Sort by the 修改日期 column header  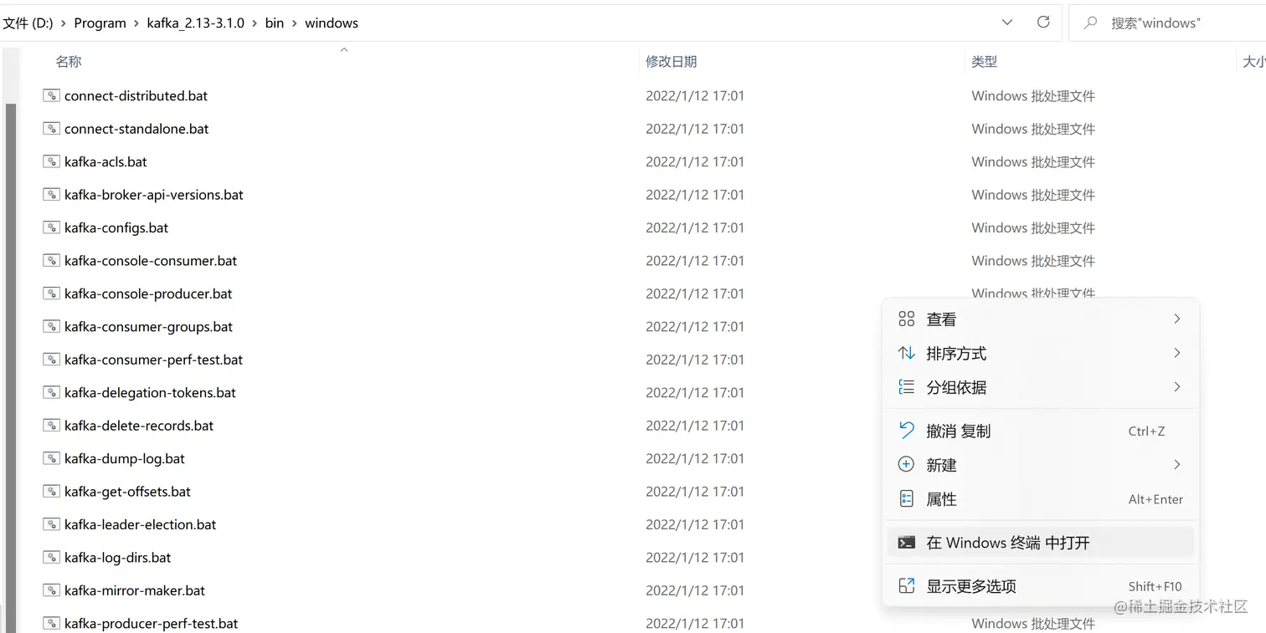[671, 62]
